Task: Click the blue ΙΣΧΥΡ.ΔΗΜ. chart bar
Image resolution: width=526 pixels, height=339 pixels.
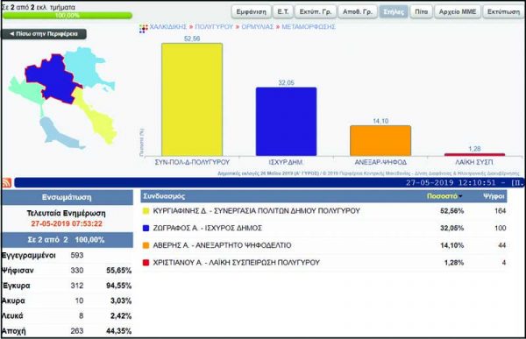Action: pos(286,122)
